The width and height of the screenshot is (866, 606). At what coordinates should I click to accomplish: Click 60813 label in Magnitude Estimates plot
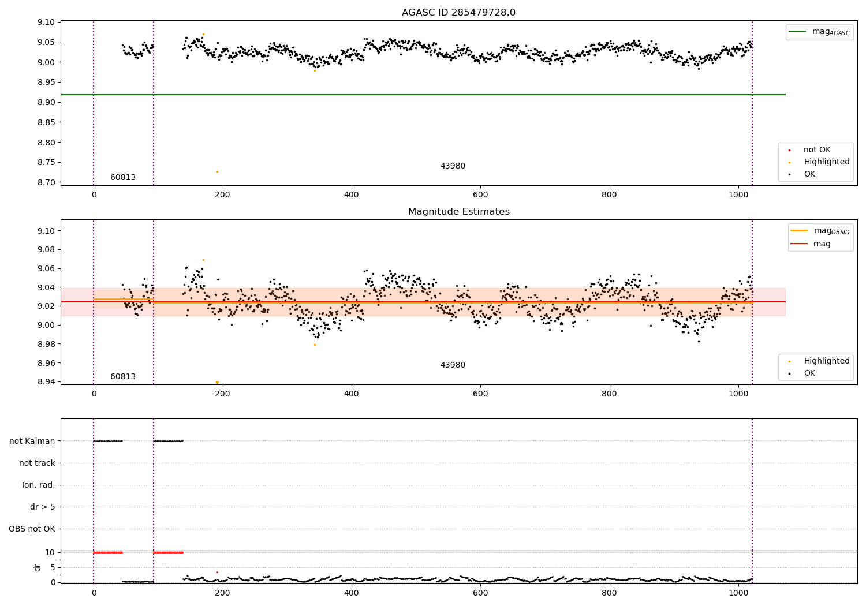click(x=123, y=377)
